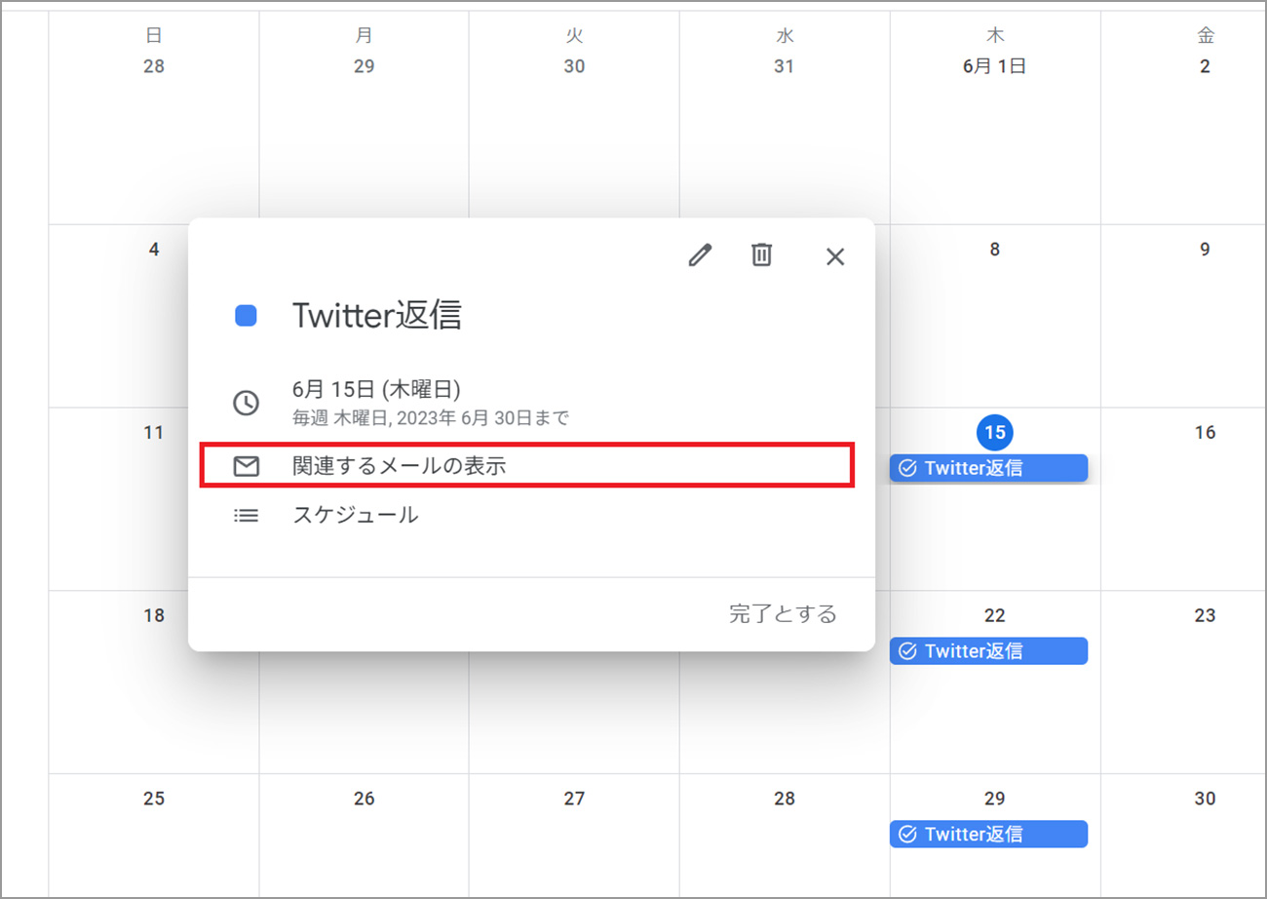1267x899 pixels.
Task: Click the clock icon beside 6月 15日
Action: pyautogui.click(x=247, y=403)
